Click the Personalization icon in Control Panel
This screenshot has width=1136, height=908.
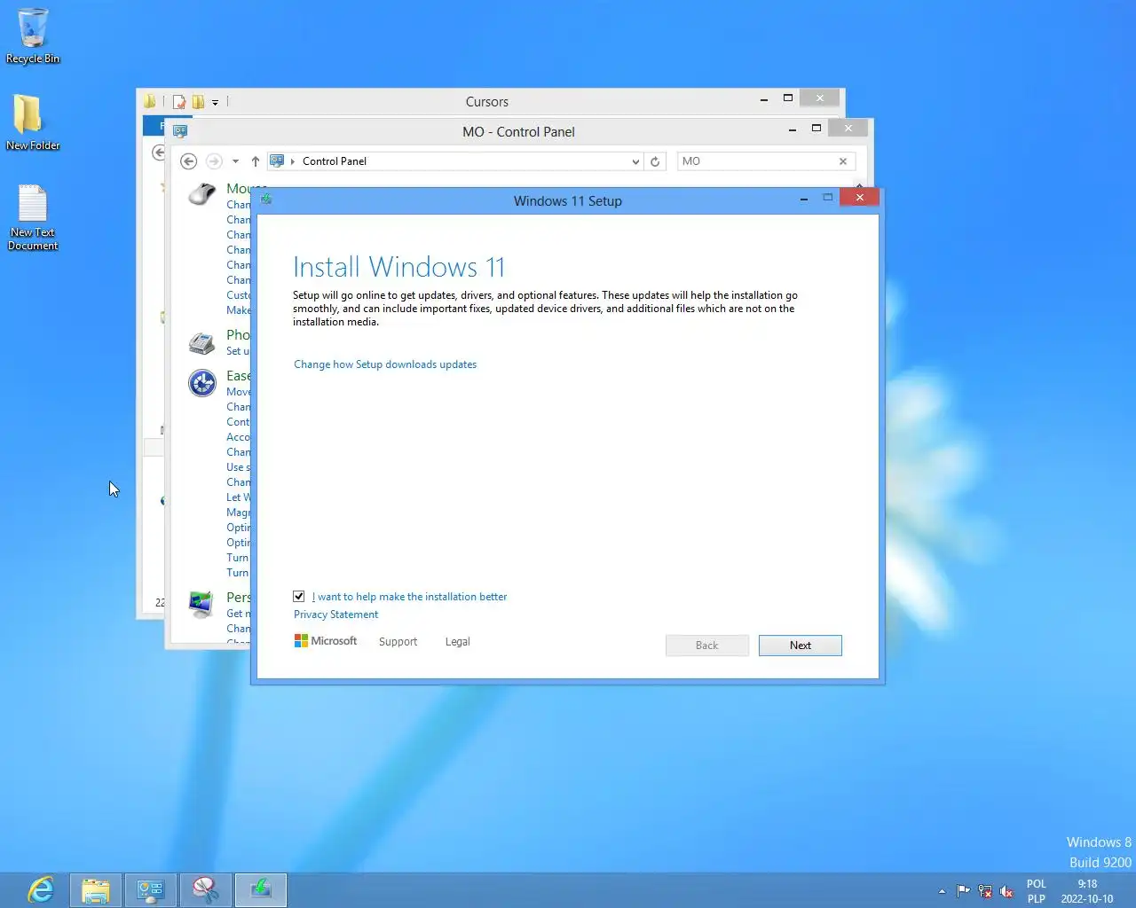point(202,604)
